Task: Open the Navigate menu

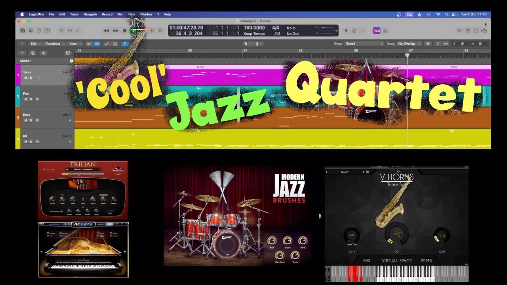Action: 90,14
